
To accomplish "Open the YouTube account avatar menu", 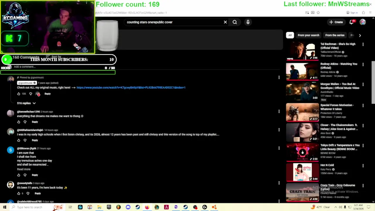I will pyautogui.click(x=363, y=22).
